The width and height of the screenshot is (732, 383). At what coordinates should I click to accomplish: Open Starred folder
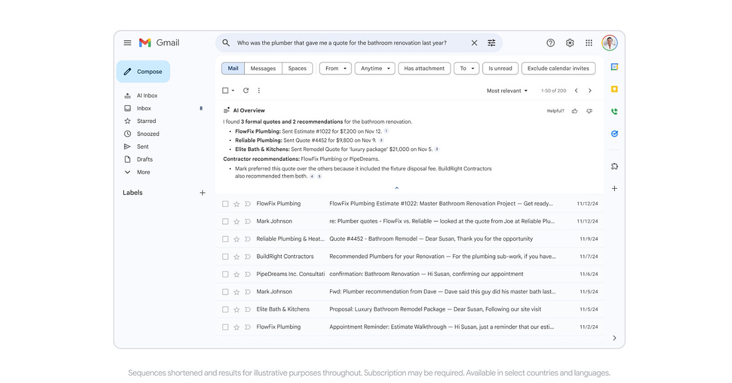(146, 121)
